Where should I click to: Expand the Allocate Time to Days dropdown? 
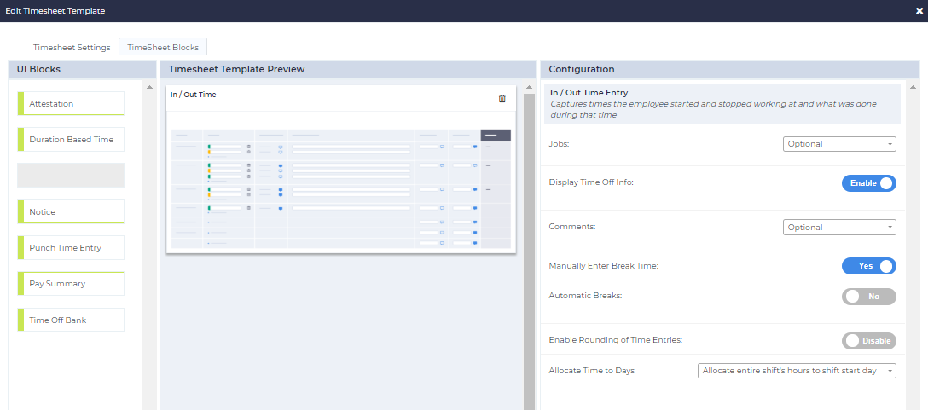[x=797, y=371]
